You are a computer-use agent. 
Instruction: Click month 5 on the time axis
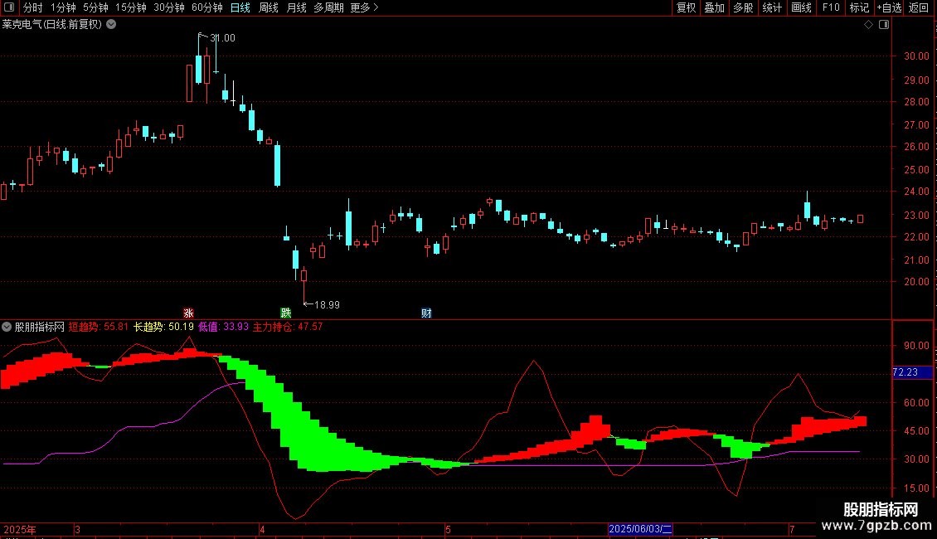448,529
